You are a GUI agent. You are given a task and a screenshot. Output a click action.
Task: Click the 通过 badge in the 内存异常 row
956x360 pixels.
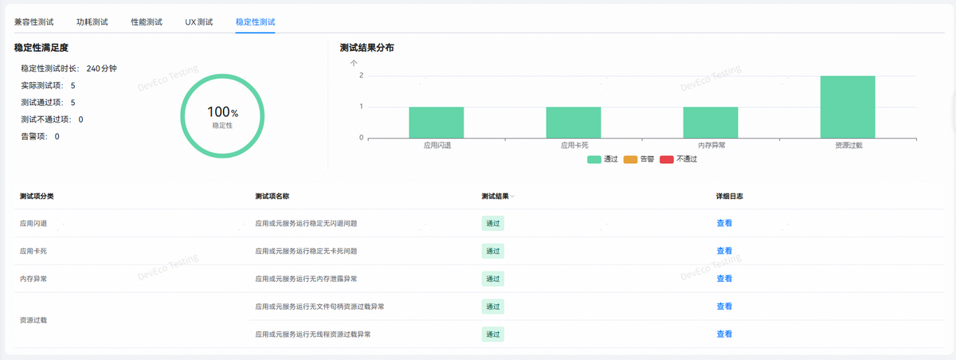pos(493,279)
